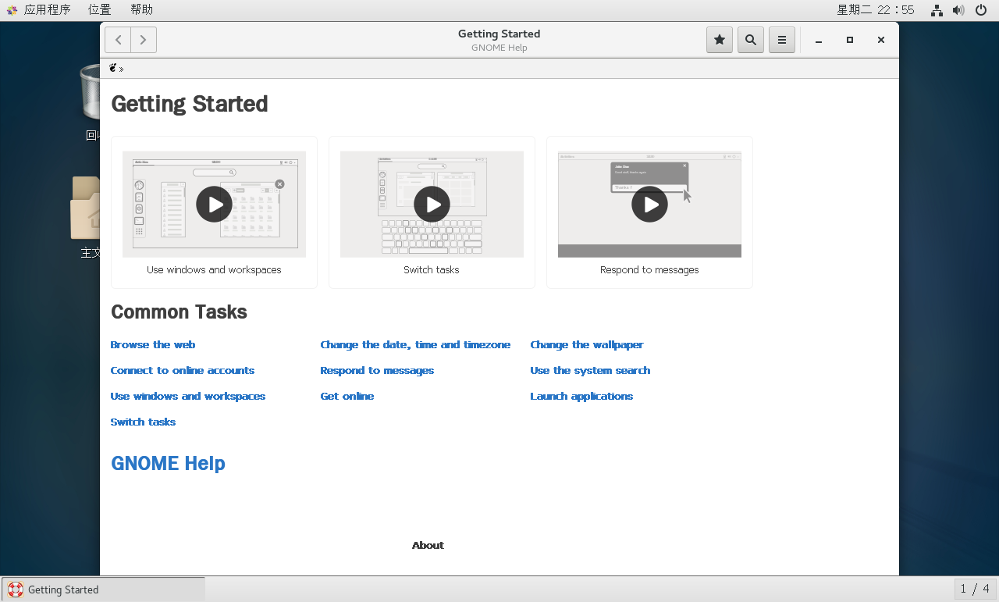The width and height of the screenshot is (999, 602).
Task: Click the Respond to messages video caption
Action: (x=649, y=270)
